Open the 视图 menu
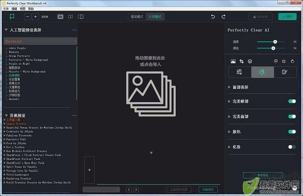This screenshot has height=196, width=303. 23,9
